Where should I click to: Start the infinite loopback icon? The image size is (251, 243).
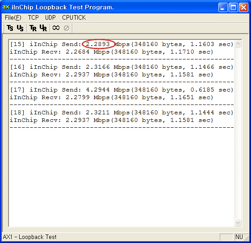56,28
